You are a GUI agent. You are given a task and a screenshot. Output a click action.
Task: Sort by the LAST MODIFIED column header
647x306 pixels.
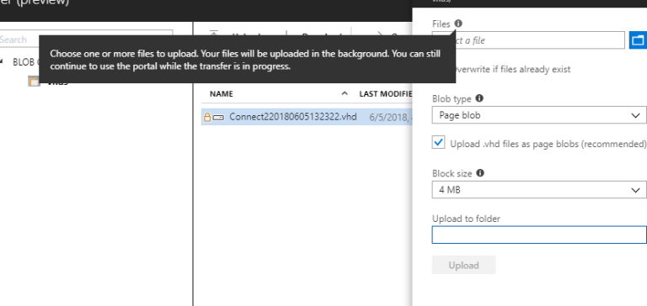click(x=385, y=94)
